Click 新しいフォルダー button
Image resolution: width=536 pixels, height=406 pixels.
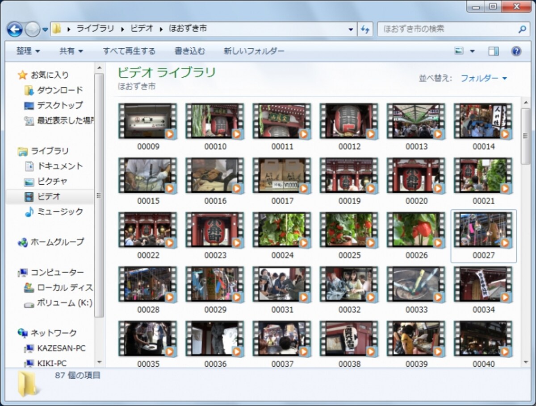(x=254, y=51)
